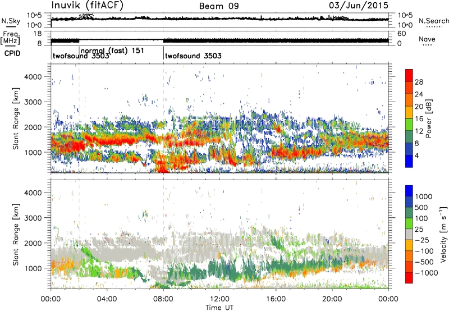Click the "normal (fast) 151" CPID label
The height and width of the screenshot is (311, 449).
[113, 51]
